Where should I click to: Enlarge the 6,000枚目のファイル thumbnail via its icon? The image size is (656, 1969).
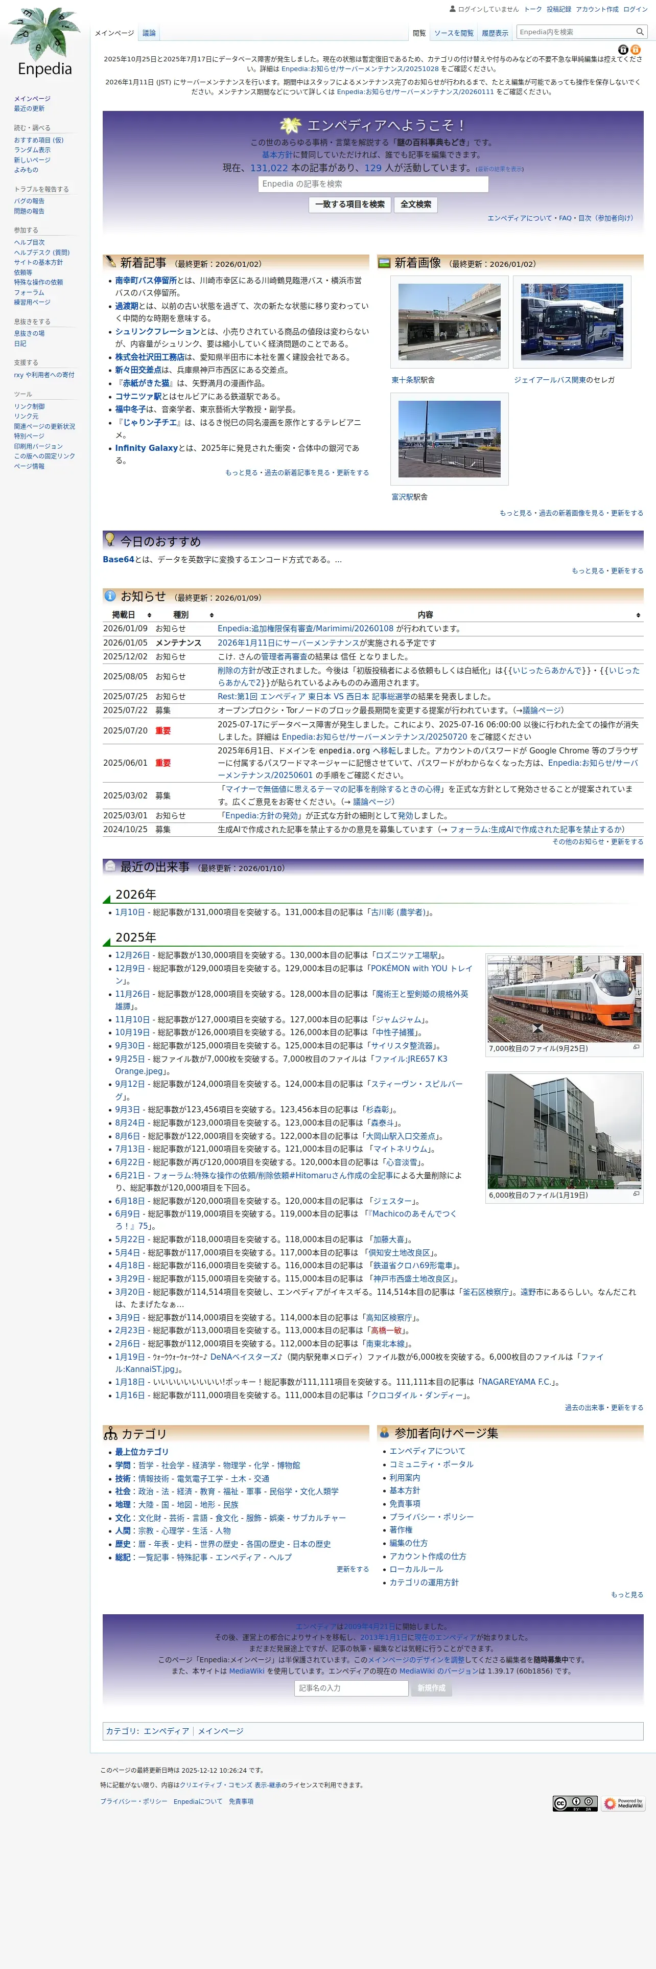636,1193
